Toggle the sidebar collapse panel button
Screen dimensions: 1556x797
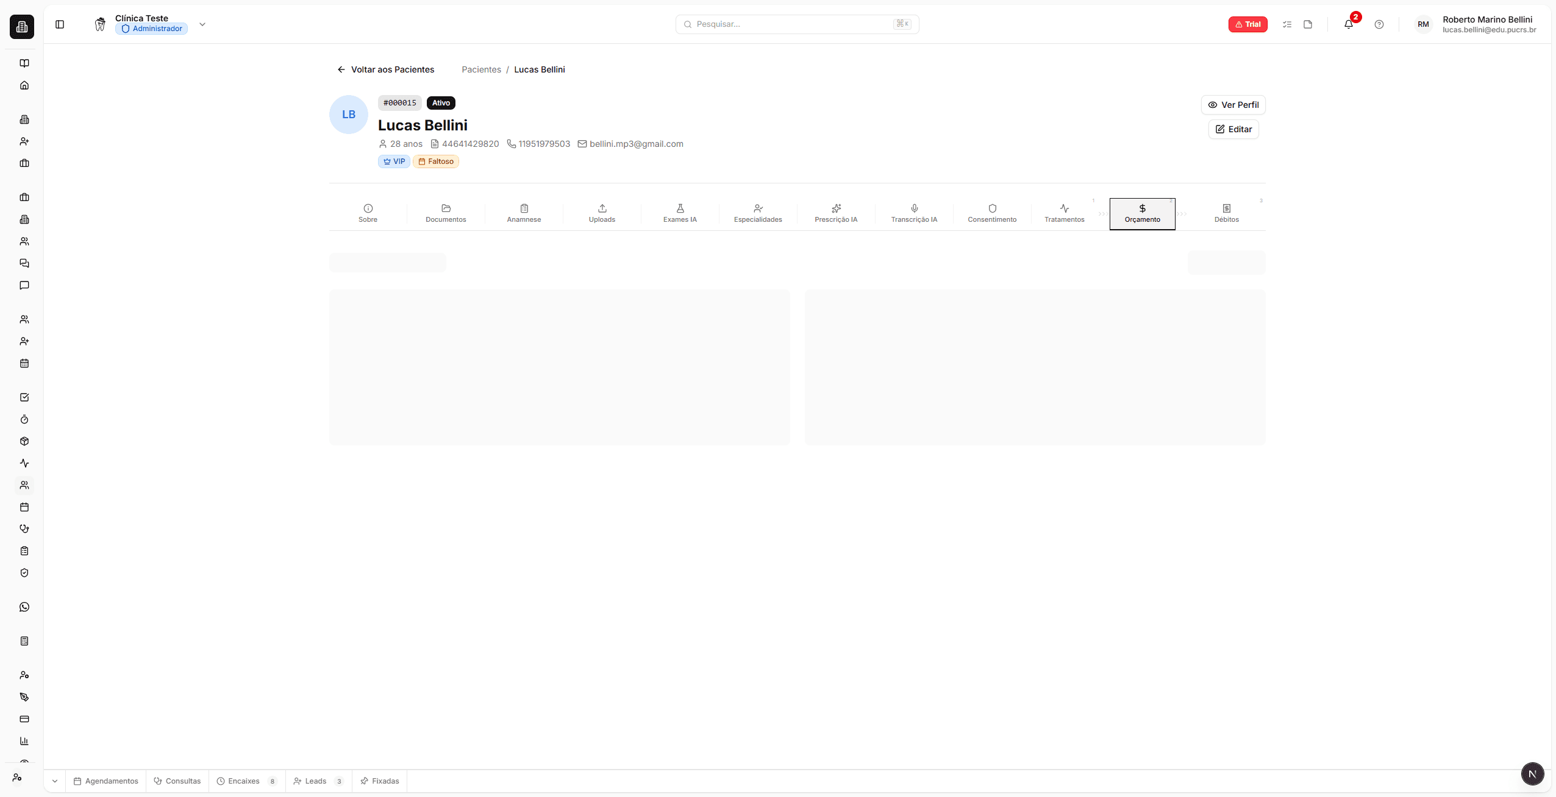(x=60, y=24)
